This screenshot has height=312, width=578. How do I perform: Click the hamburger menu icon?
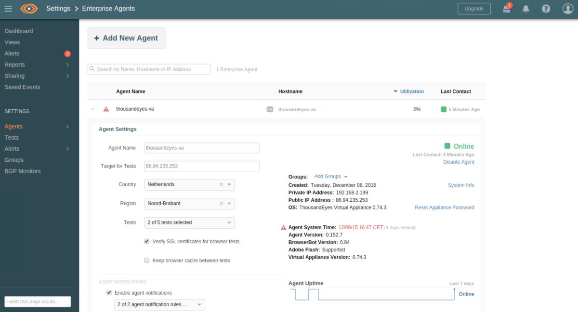8,8
